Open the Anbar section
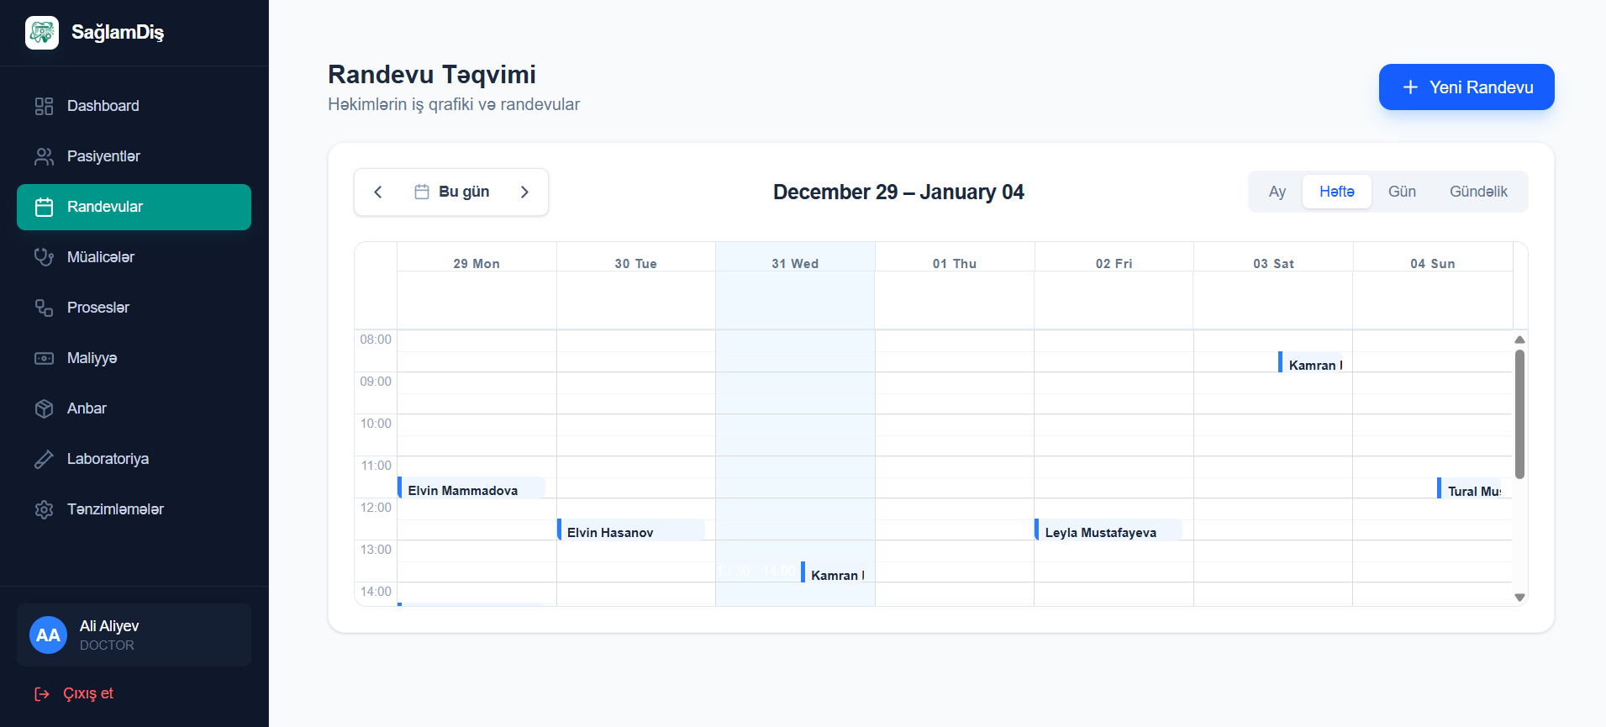This screenshot has height=727, width=1606. (134, 408)
